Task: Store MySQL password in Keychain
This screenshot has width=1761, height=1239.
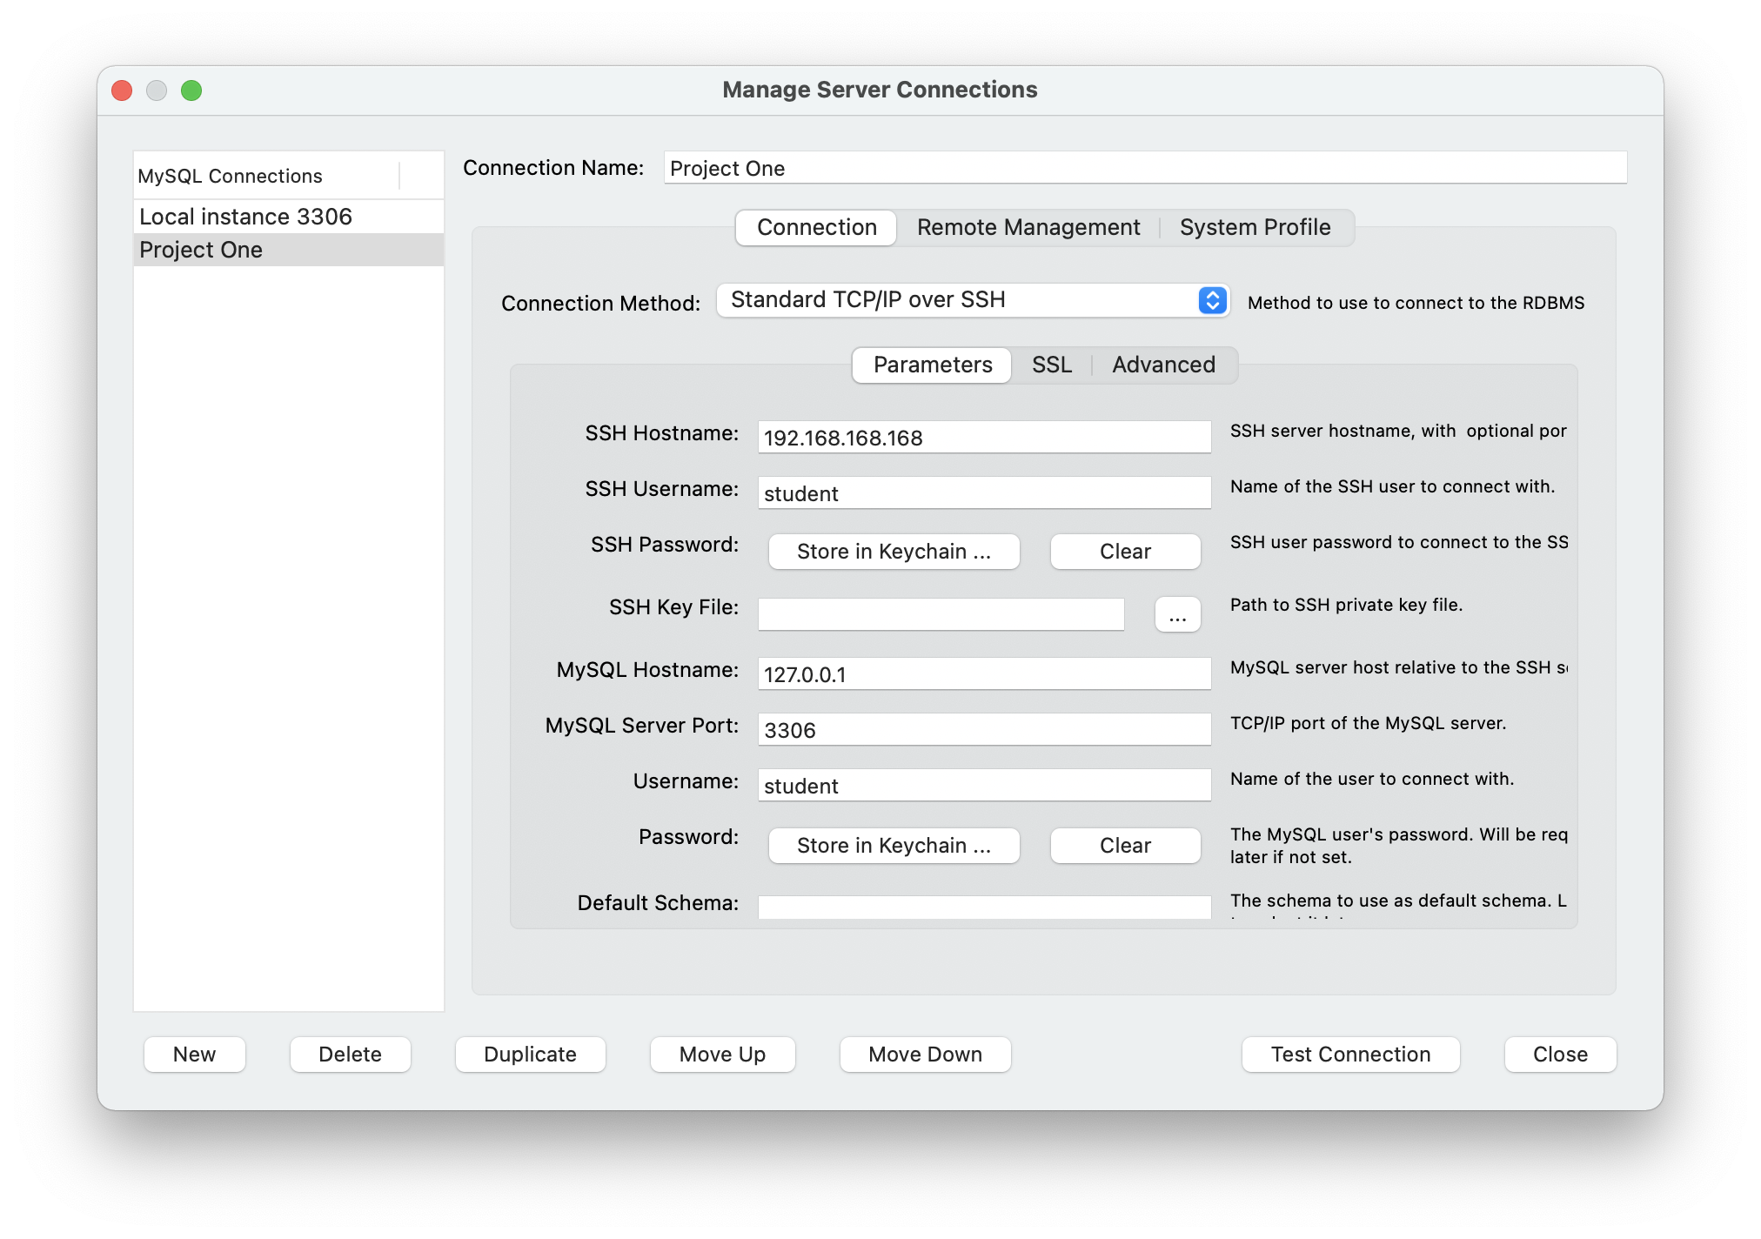Action: pyautogui.click(x=894, y=847)
